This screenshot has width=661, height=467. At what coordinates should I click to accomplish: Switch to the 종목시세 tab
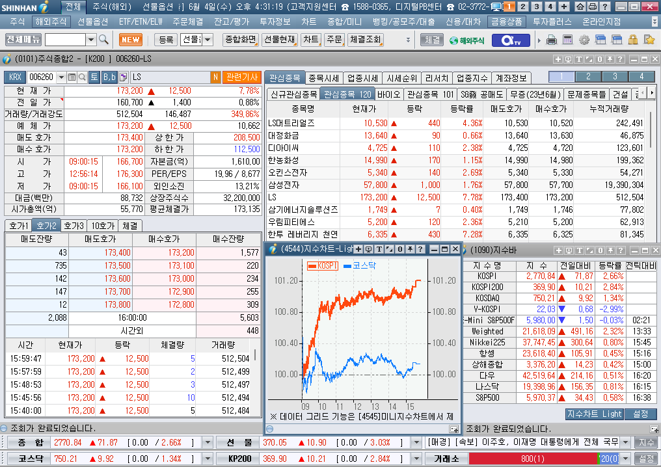point(324,79)
